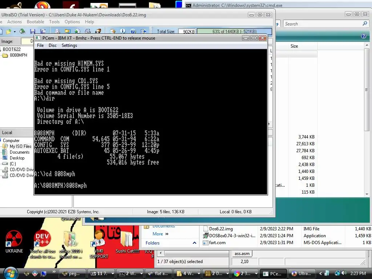Click the Exit arrow icon in UltraISO toolbar
Viewport: 372px width, 279px height.
coord(143,31)
